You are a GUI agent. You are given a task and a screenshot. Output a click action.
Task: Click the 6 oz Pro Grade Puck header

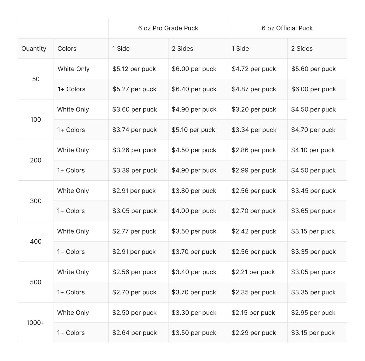[168, 28]
